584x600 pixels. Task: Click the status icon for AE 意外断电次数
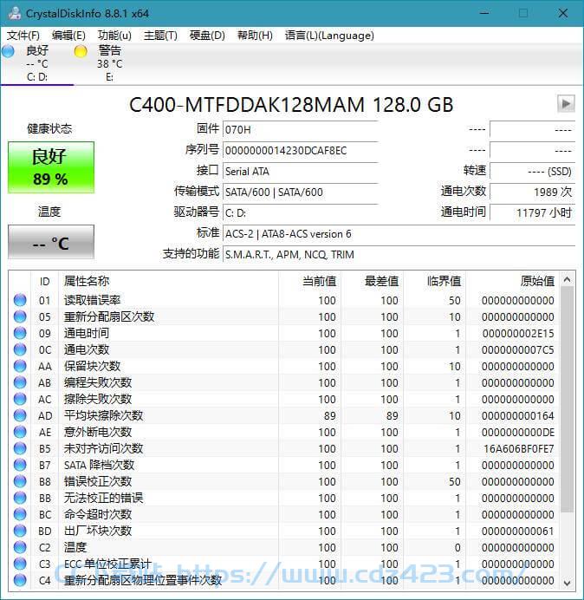click(20, 432)
